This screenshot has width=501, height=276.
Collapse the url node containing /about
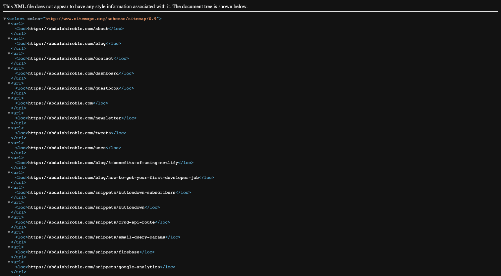(9, 23)
